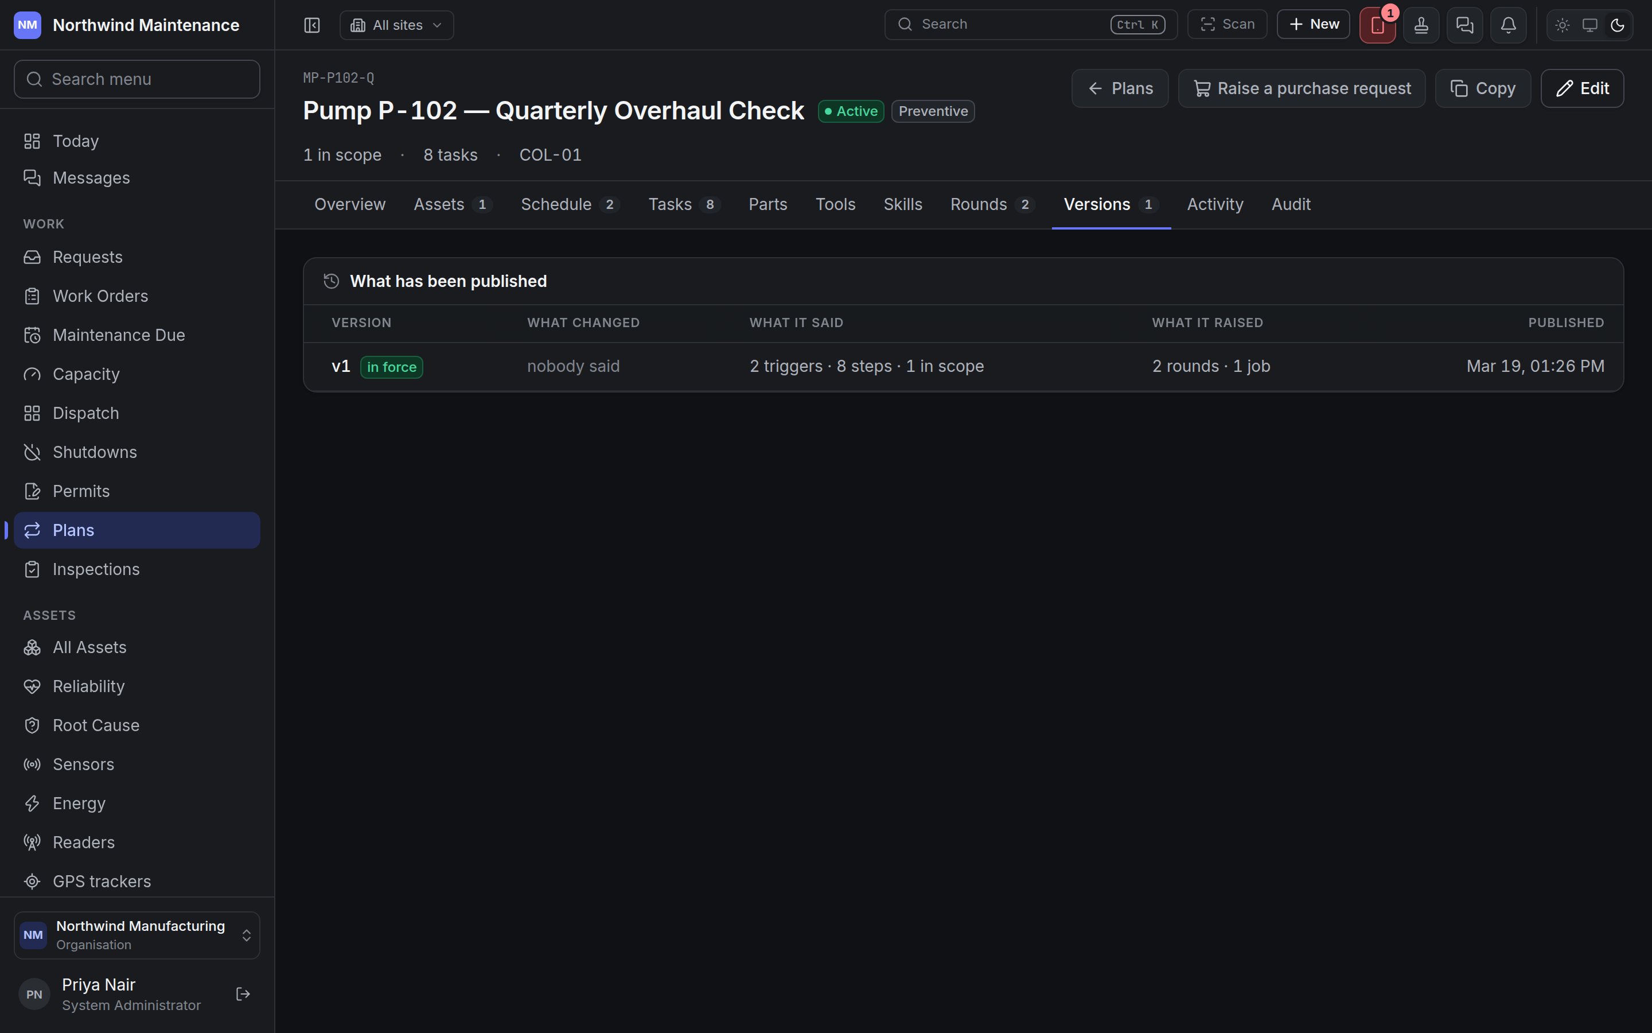Go to Inspections

coord(137,569)
